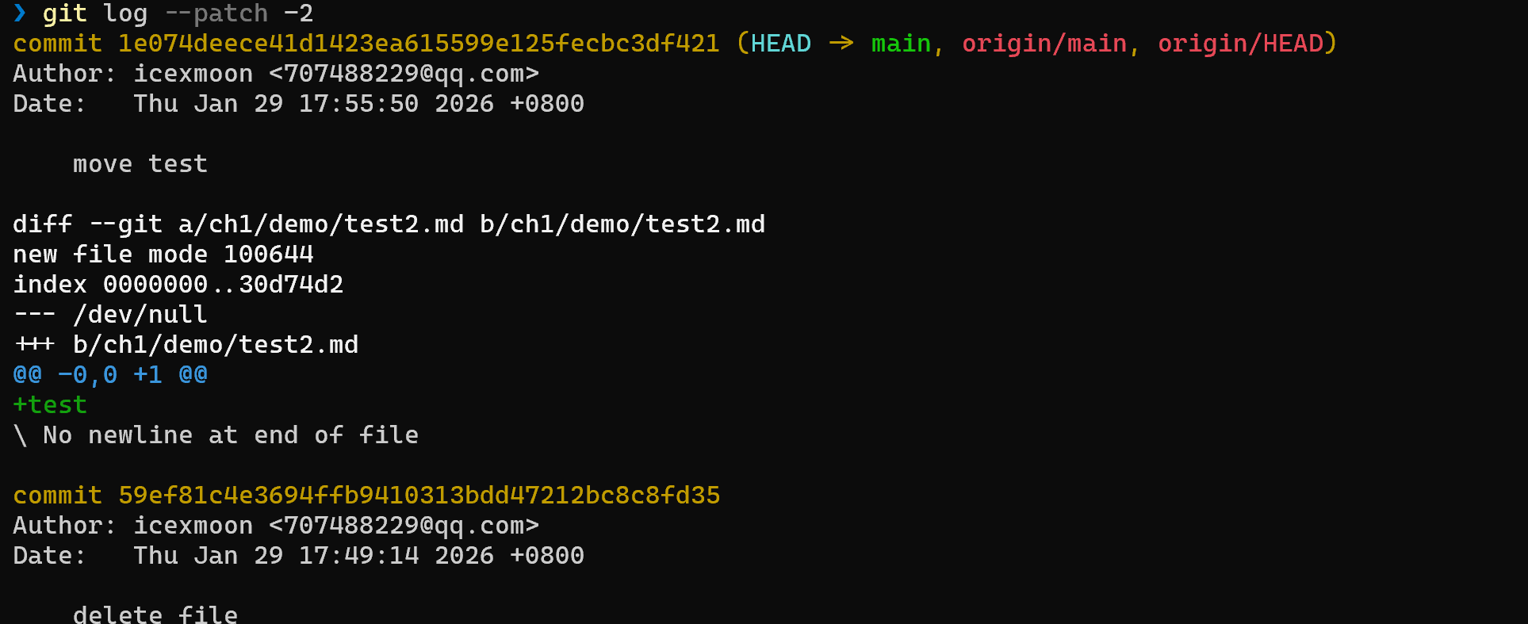Click the index 0000000..30d74d2 line
Image resolution: width=1528 pixels, height=624 pixels.
pos(178,285)
